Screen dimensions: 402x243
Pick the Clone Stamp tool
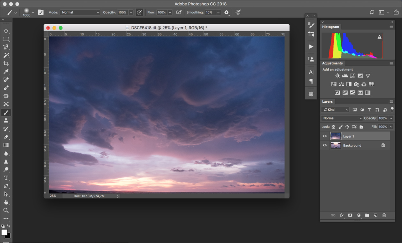click(x=6, y=121)
